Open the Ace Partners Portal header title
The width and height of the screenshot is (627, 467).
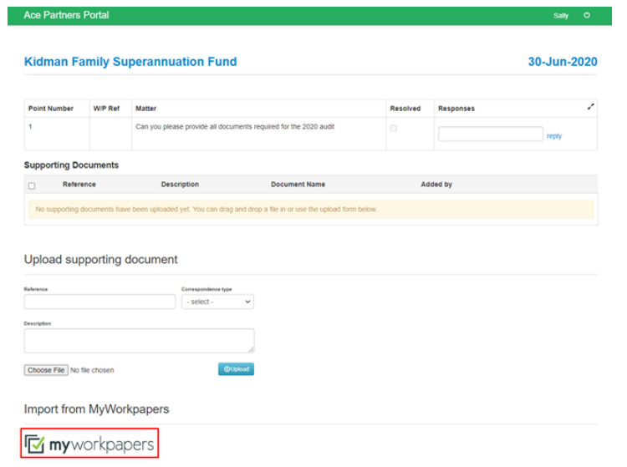66,16
